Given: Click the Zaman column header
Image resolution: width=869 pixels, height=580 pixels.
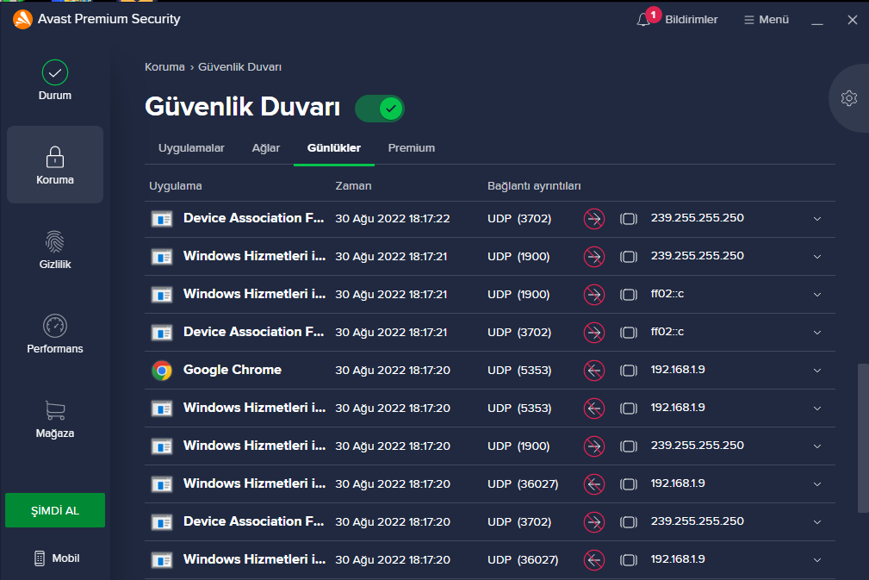Looking at the screenshot, I should 353,186.
